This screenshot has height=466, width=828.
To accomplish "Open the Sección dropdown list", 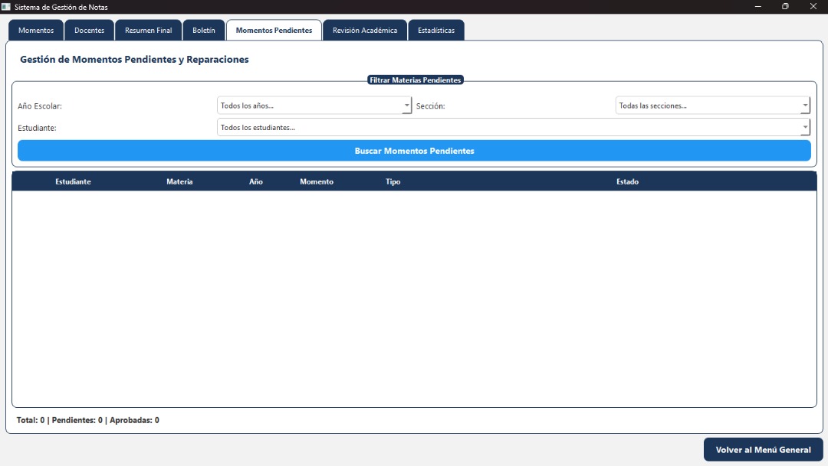I will pos(712,106).
